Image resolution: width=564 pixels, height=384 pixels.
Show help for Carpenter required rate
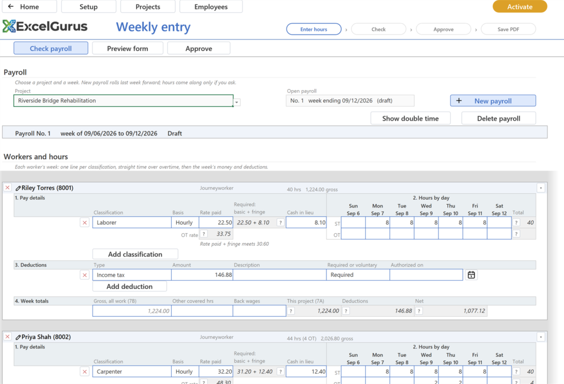[280, 372]
